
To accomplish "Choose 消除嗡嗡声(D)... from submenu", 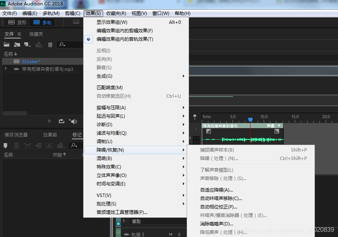I will 251,224.
